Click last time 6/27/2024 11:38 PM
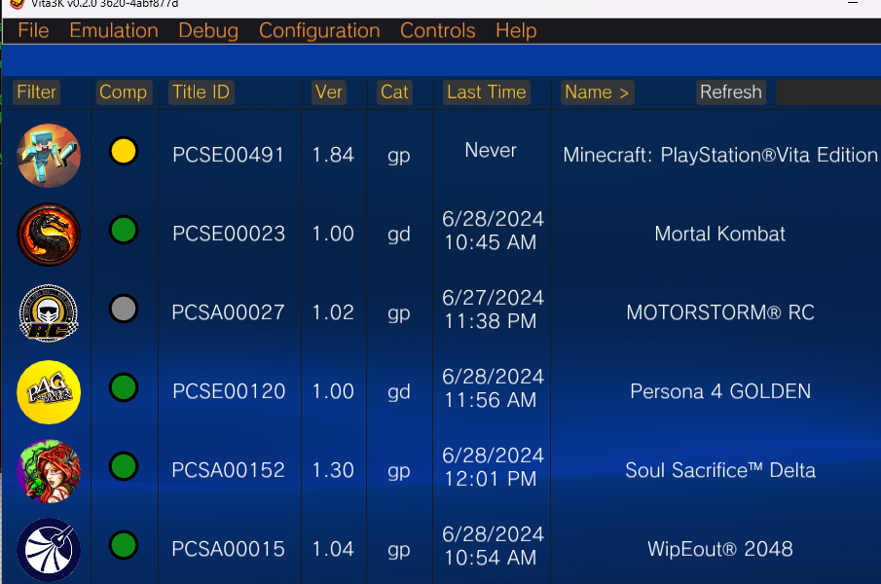 coord(493,310)
